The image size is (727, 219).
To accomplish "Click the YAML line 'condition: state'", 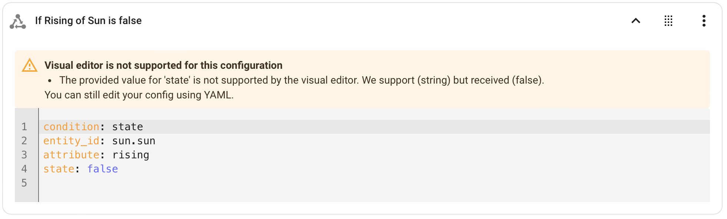I will 93,126.
